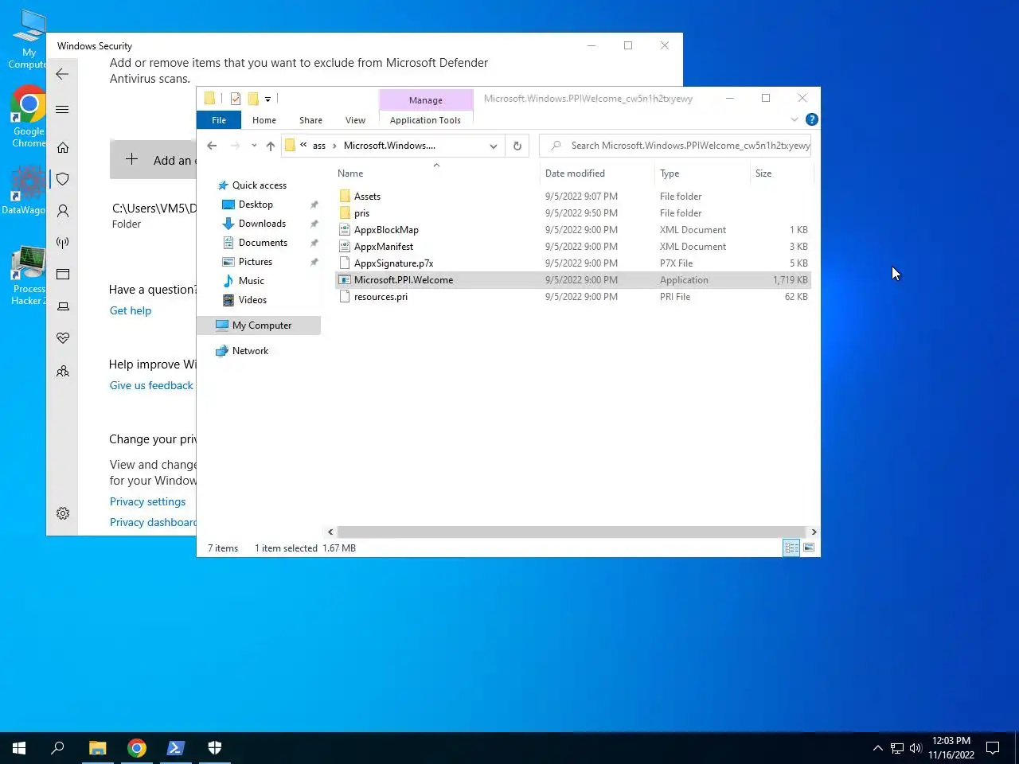Select Downloads in navigation pane

(x=262, y=224)
